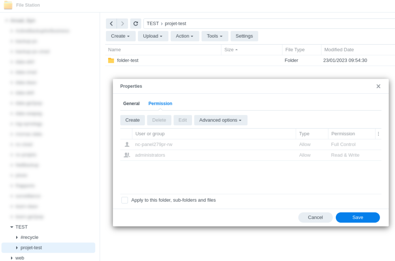
Task: Click the File Station app icon
Action: coord(8,5)
